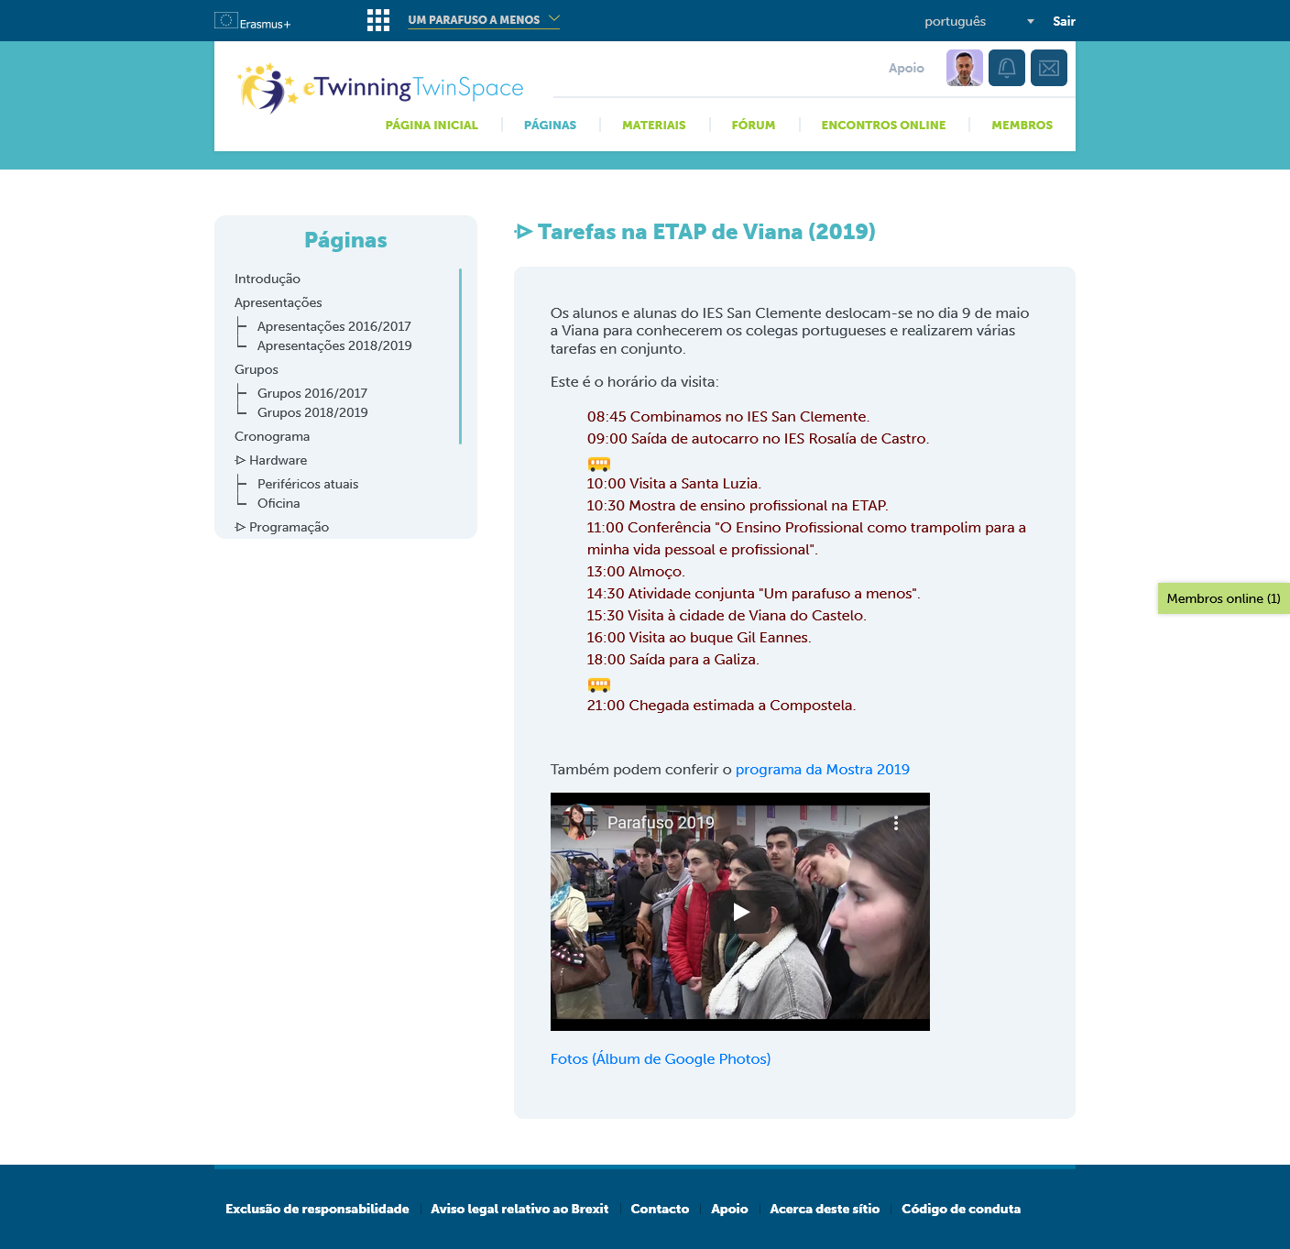Viewport: 1290px width, 1249px height.
Task: Play the Parafuso 2019 video
Action: (740, 912)
